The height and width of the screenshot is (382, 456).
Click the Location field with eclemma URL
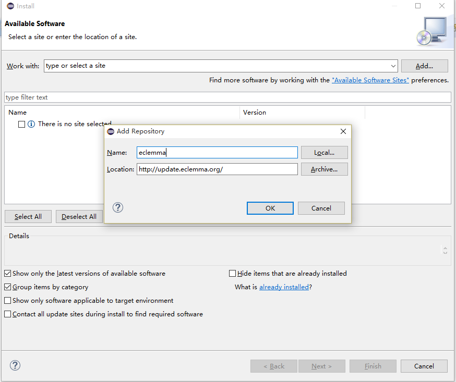tap(217, 169)
